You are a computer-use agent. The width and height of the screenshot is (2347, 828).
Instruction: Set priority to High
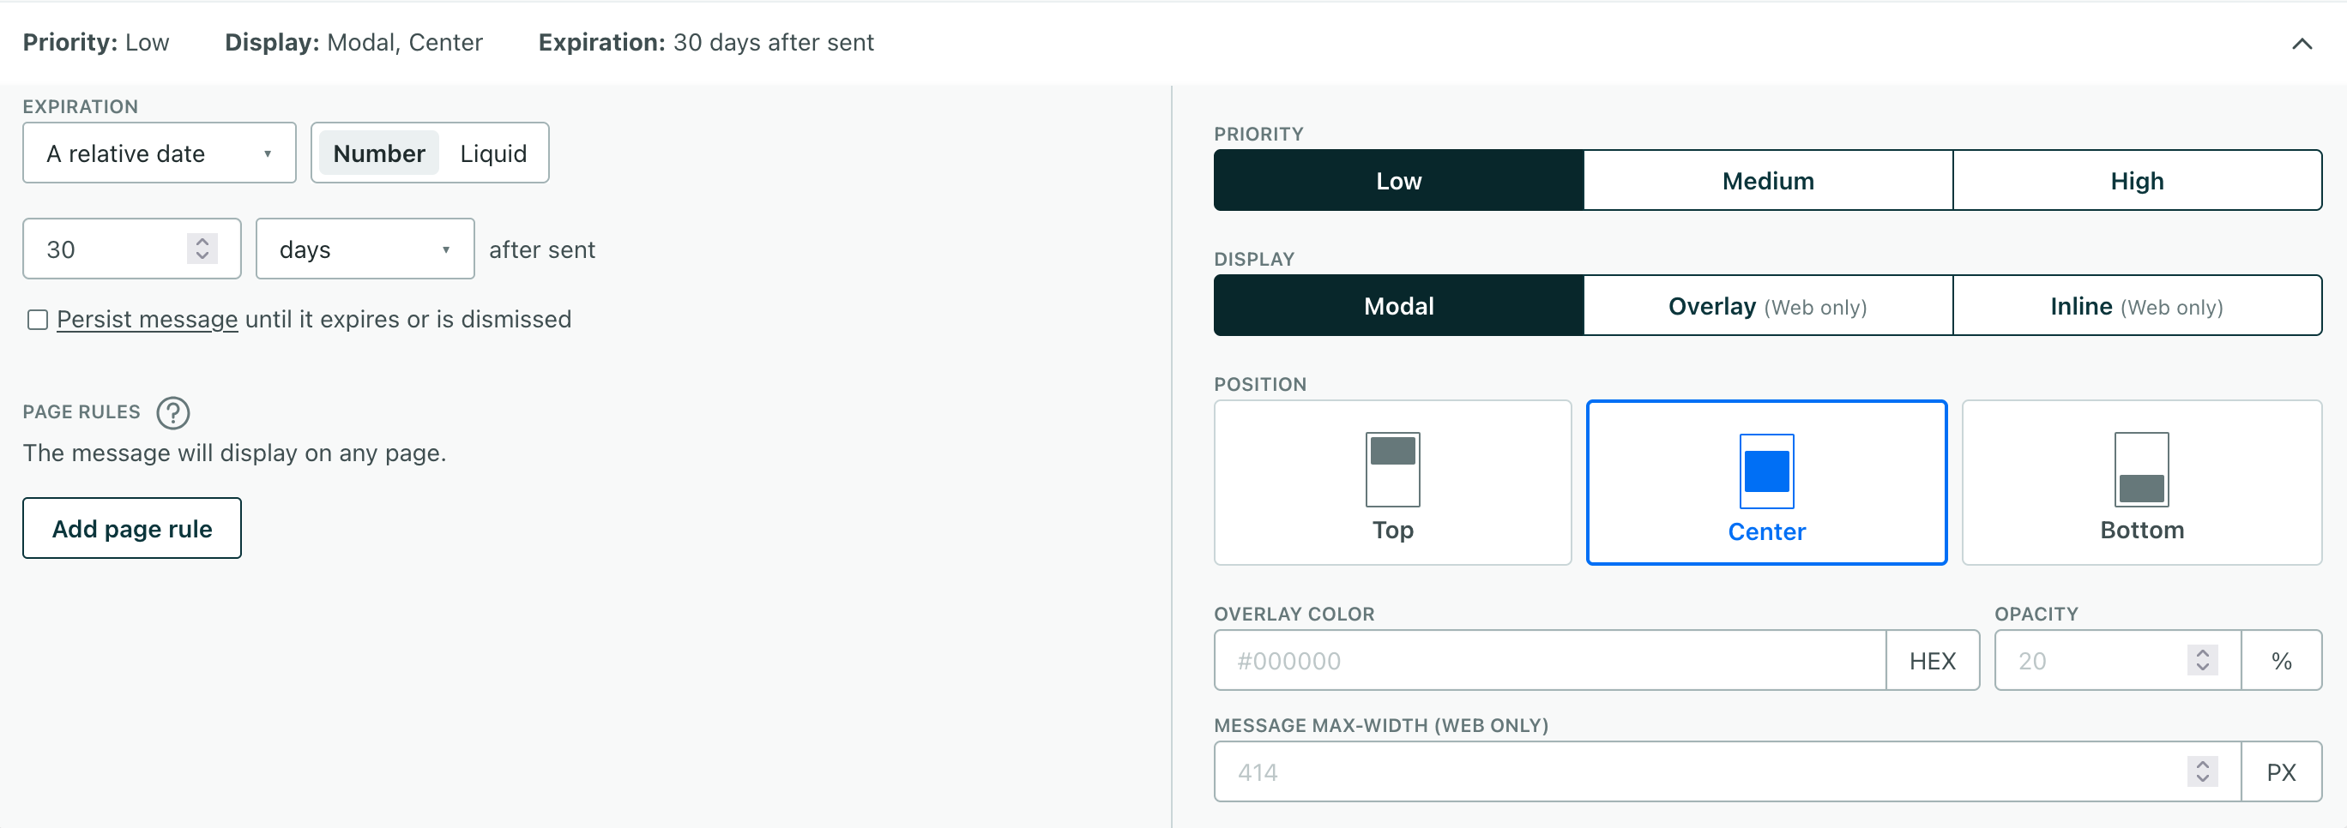(x=2137, y=180)
